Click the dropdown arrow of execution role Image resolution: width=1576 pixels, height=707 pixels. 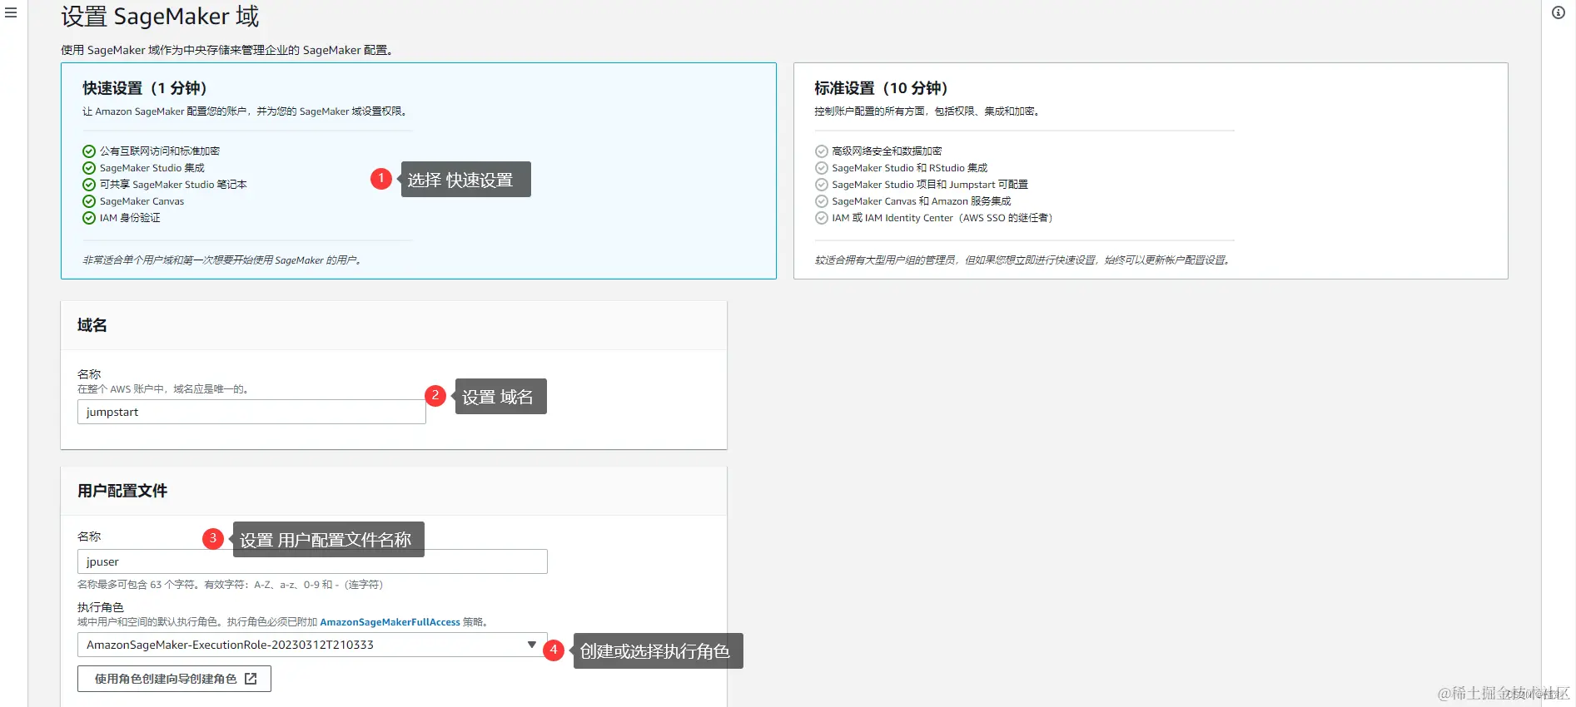pyautogui.click(x=532, y=645)
